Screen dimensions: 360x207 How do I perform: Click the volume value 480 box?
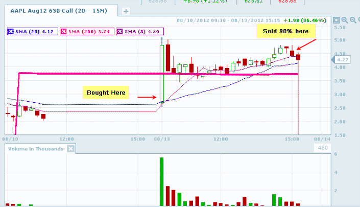[323, 148]
